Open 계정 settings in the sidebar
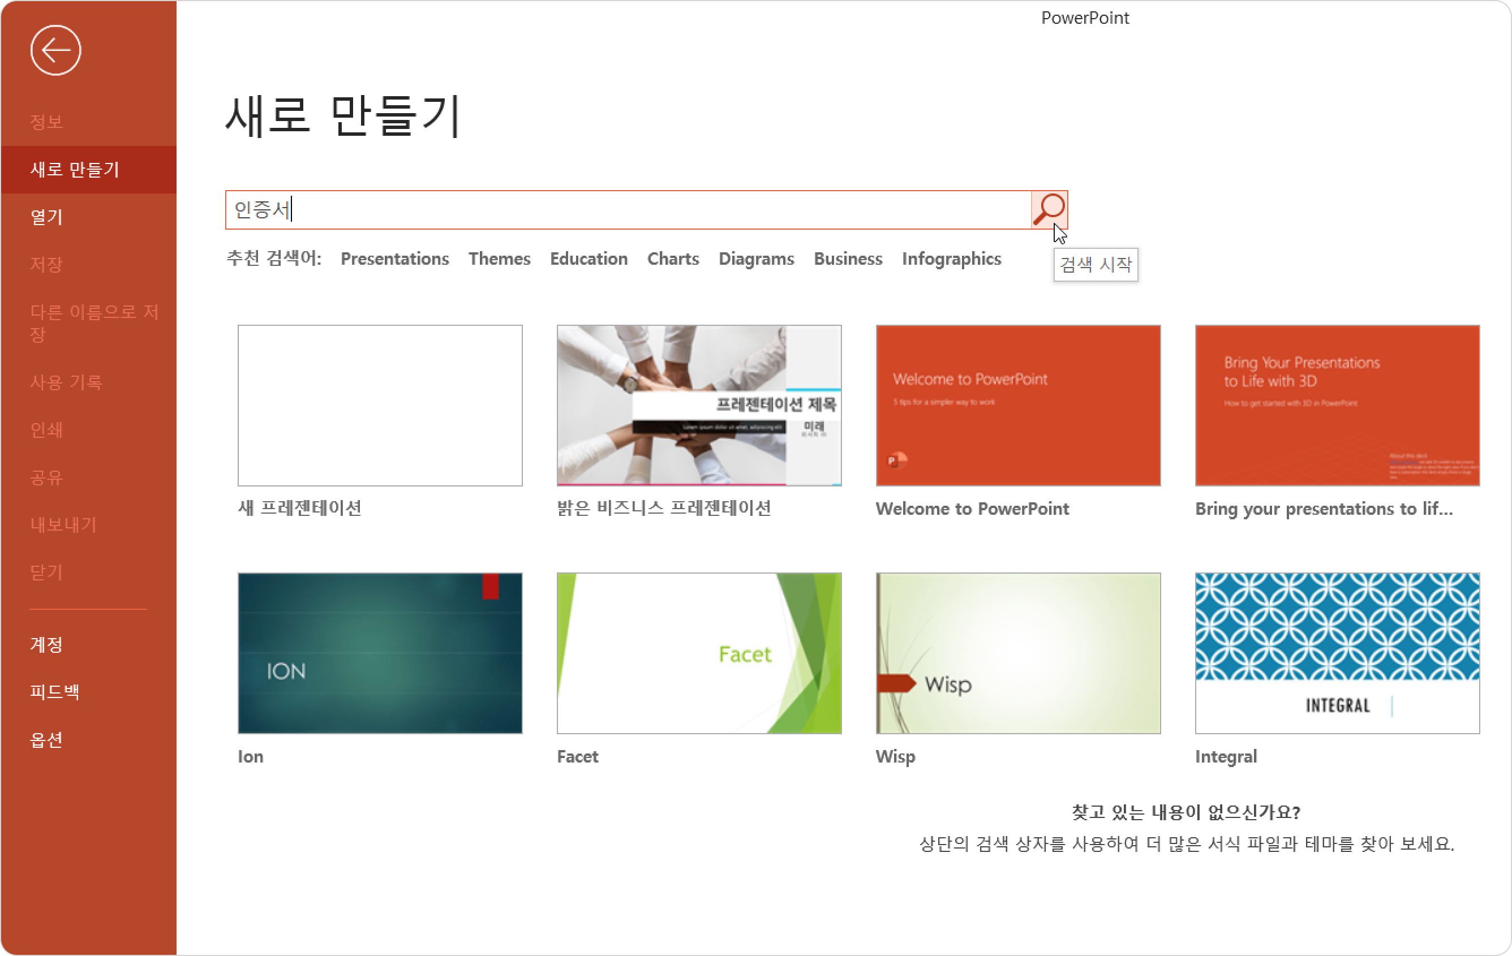The height and width of the screenshot is (956, 1512). click(46, 645)
